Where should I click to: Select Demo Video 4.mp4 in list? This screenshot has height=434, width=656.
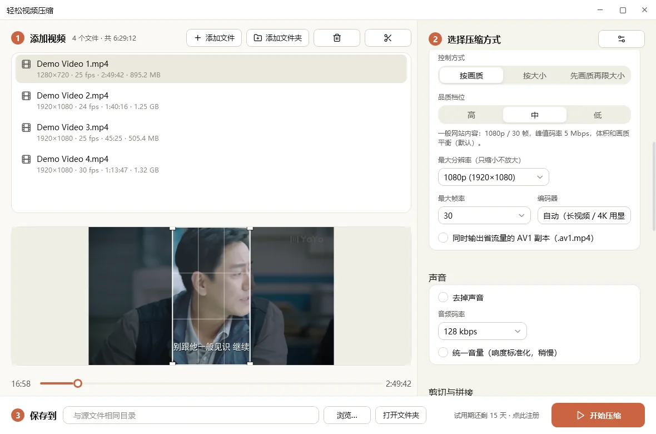click(211, 164)
